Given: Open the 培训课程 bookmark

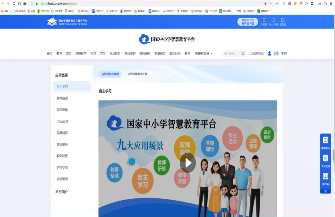Looking at the screenshot, I should click(225, 11).
